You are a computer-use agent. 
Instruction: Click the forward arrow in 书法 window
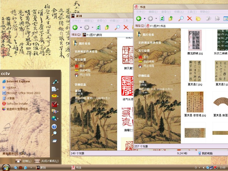(150, 19)
